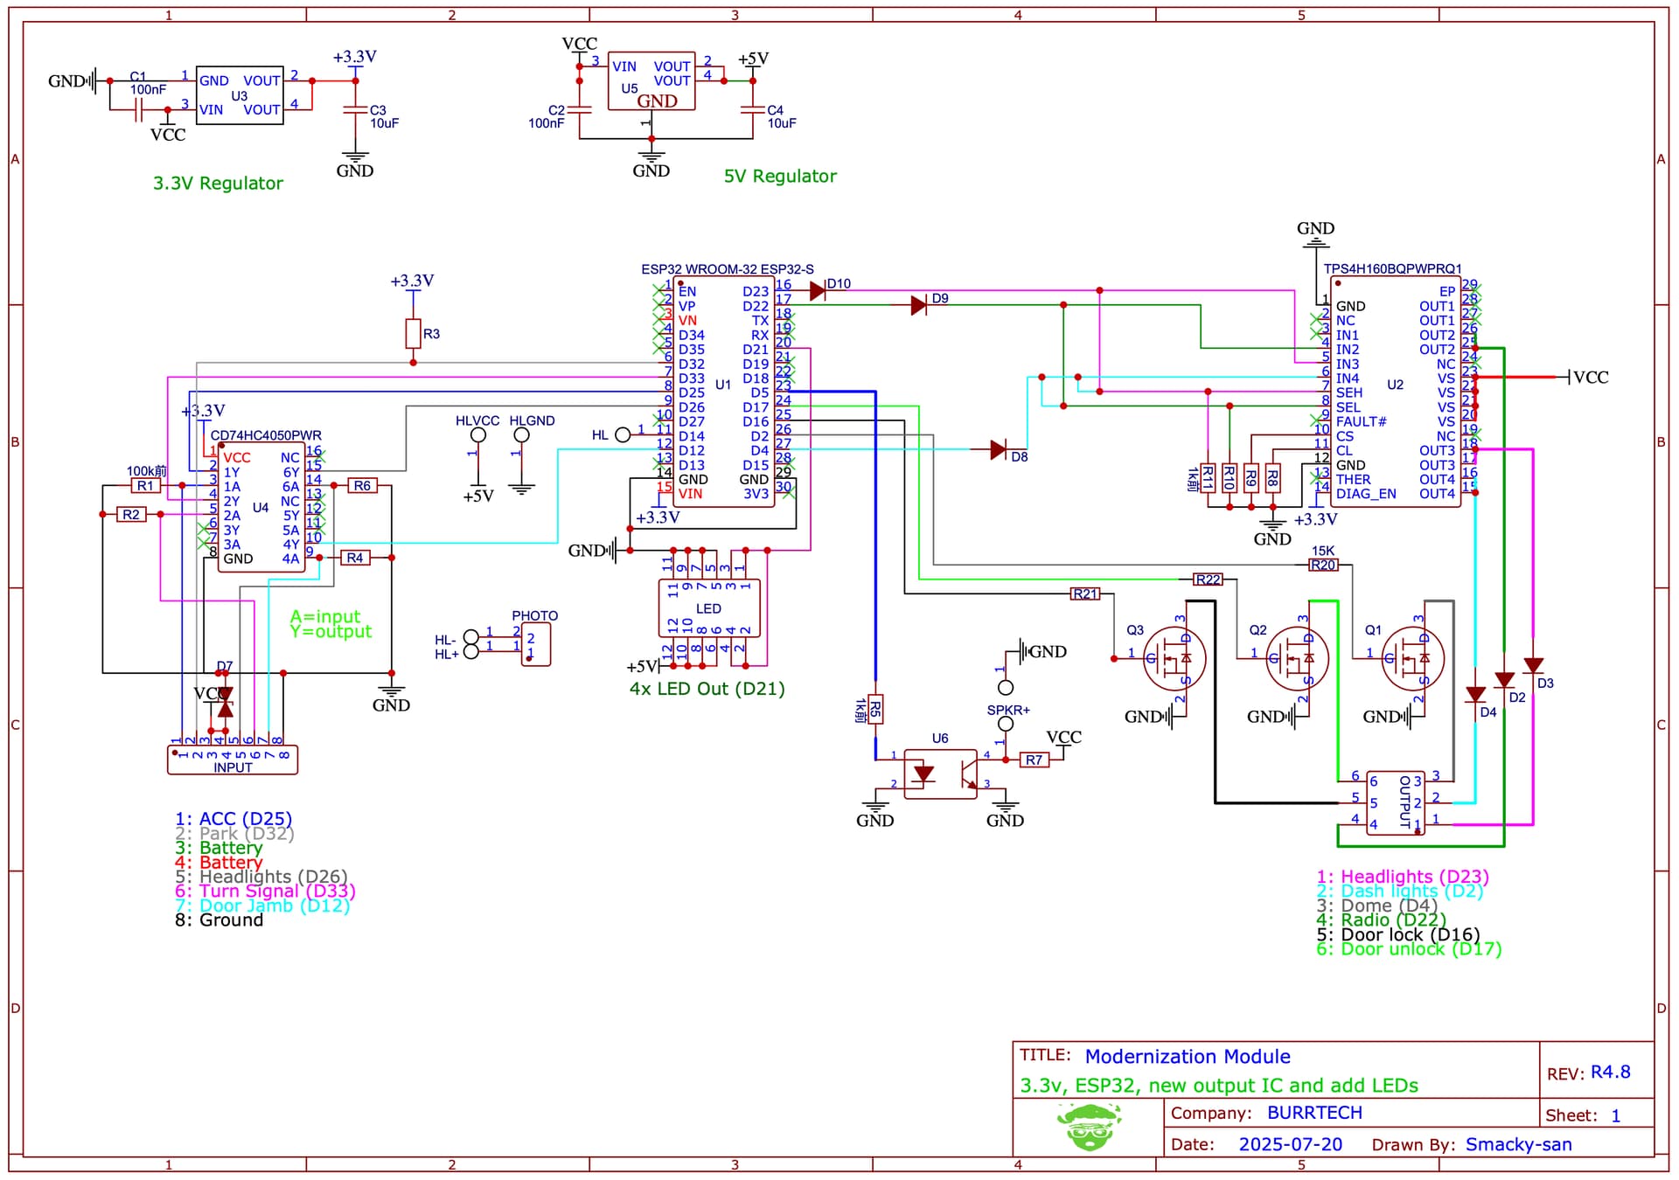1679x1180 pixels.
Task: Click diode D8 symbol
Action: (x=997, y=448)
